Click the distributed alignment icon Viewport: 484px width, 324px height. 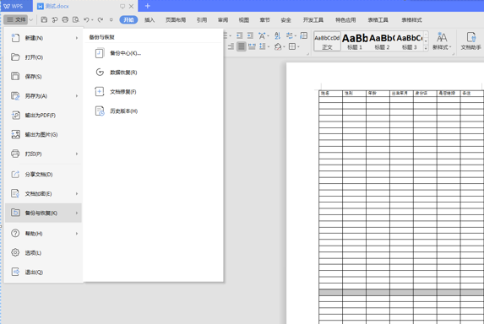252,46
